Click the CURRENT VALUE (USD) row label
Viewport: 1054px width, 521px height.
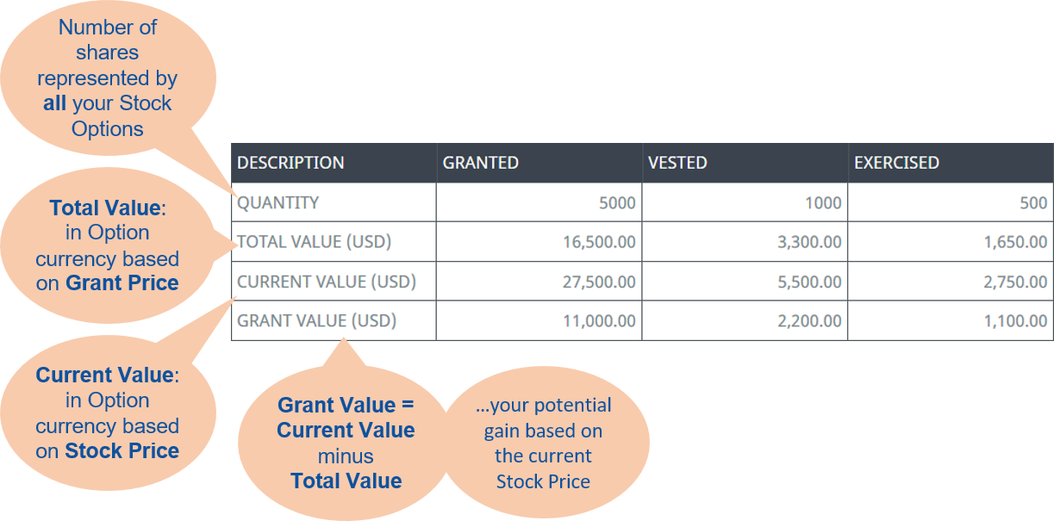pyautogui.click(x=327, y=282)
